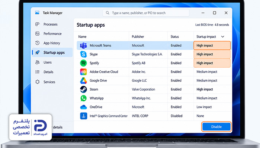Select the Microsoft Teams row name
This screenshot has height=148, width=260.
[100, 46]
